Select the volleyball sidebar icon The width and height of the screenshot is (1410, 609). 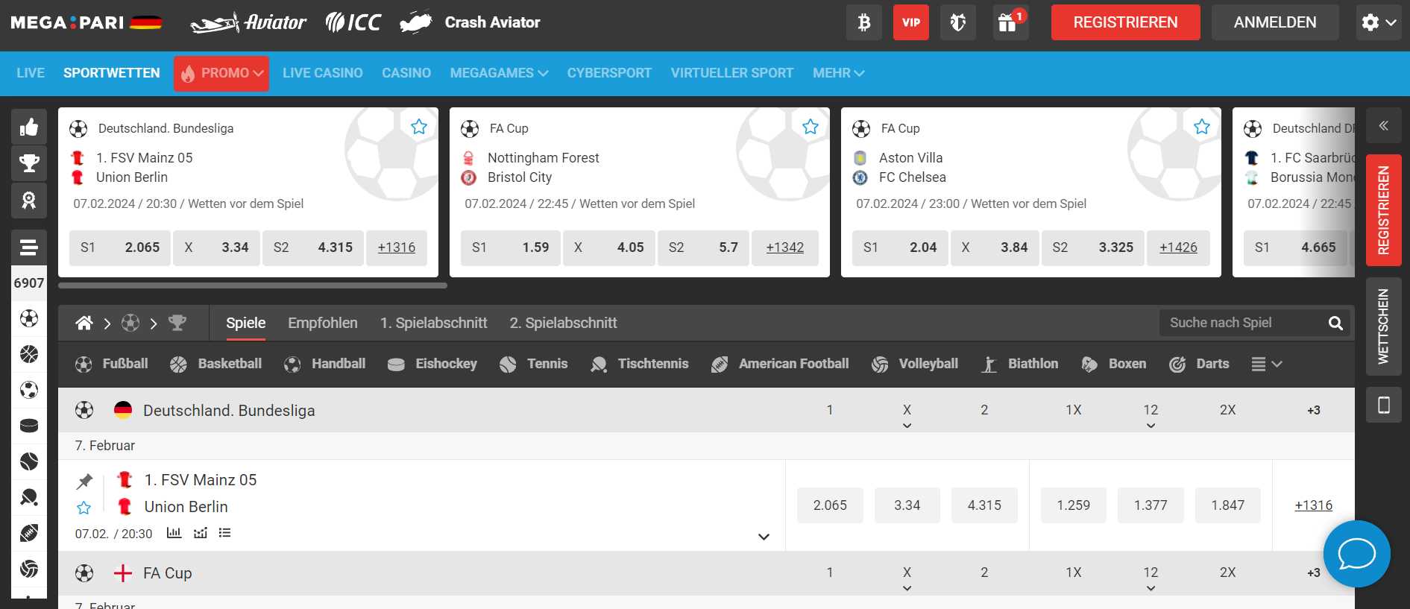(x=29, y=569)
